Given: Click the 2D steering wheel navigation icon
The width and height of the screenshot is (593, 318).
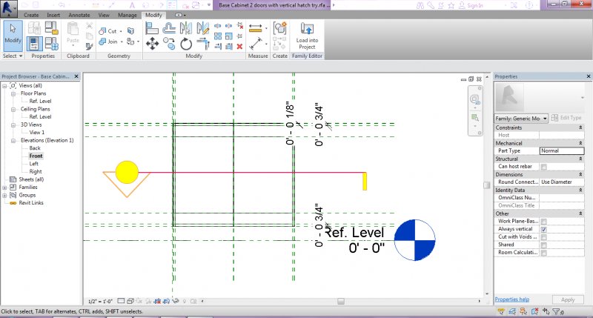Looking at the screenshot, I should pyautogui.click(x=474, y=99).
